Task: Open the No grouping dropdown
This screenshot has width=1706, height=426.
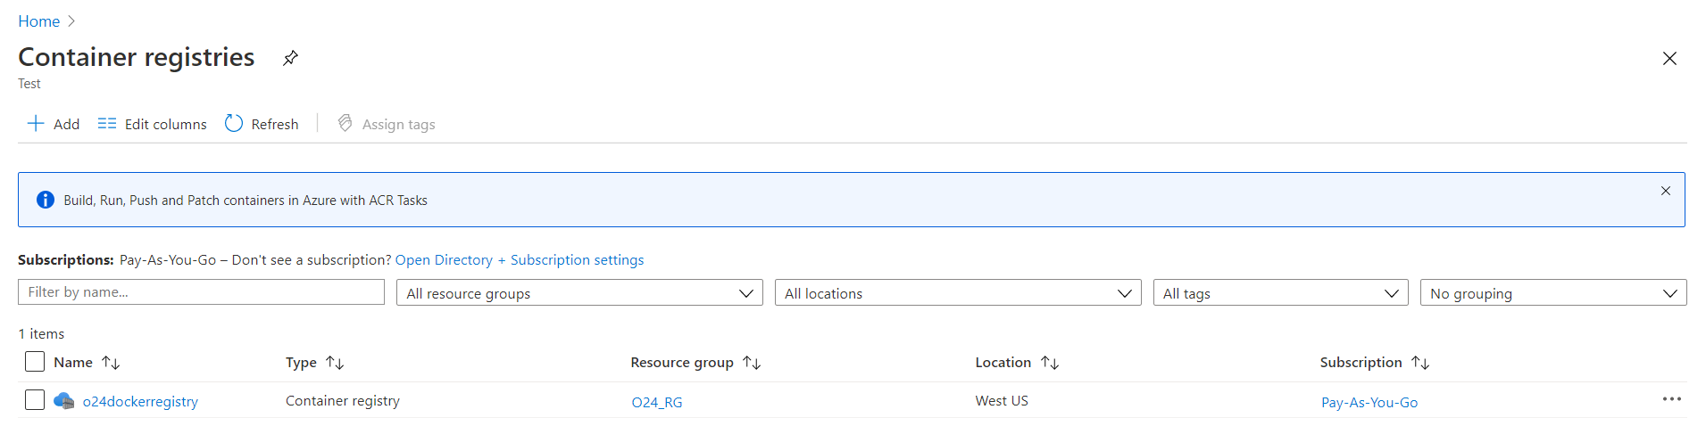Action: (x=1552, y=293)
